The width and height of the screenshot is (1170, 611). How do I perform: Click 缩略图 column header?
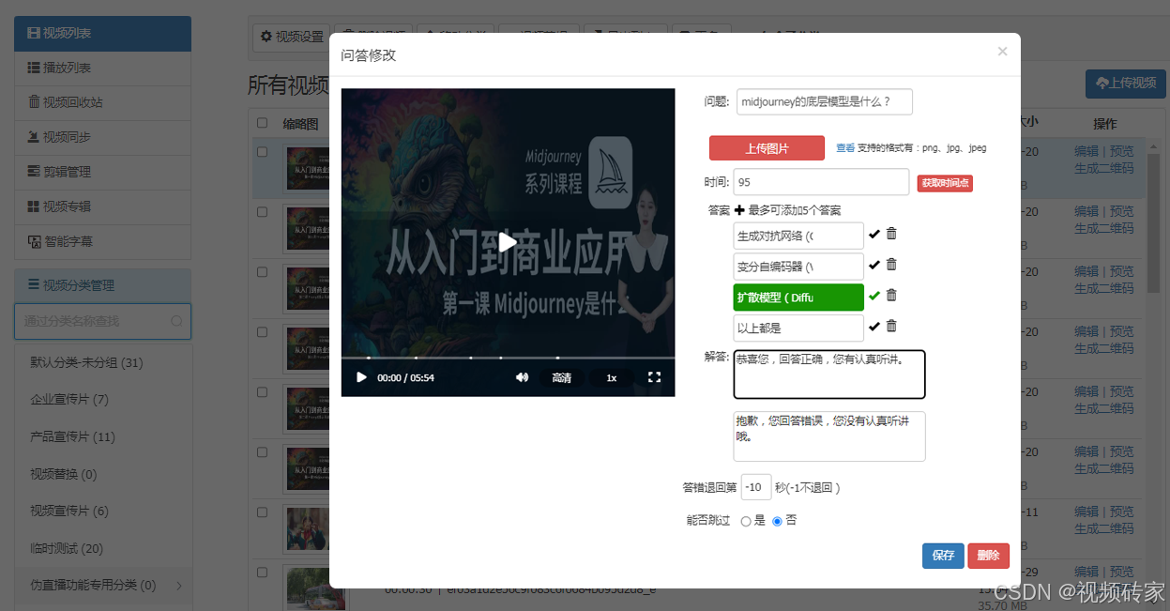click(301, 123)
